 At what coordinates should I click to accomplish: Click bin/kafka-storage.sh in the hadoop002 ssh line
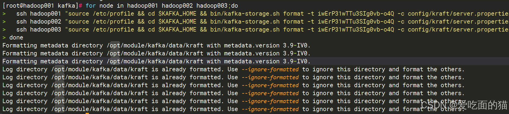click(x=245, y=22)
